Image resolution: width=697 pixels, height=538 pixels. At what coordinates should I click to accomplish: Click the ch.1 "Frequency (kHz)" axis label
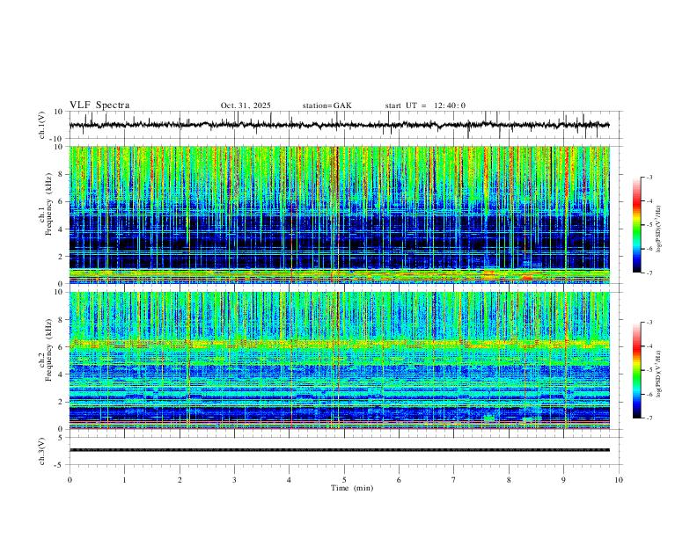[x=49, y=202]
